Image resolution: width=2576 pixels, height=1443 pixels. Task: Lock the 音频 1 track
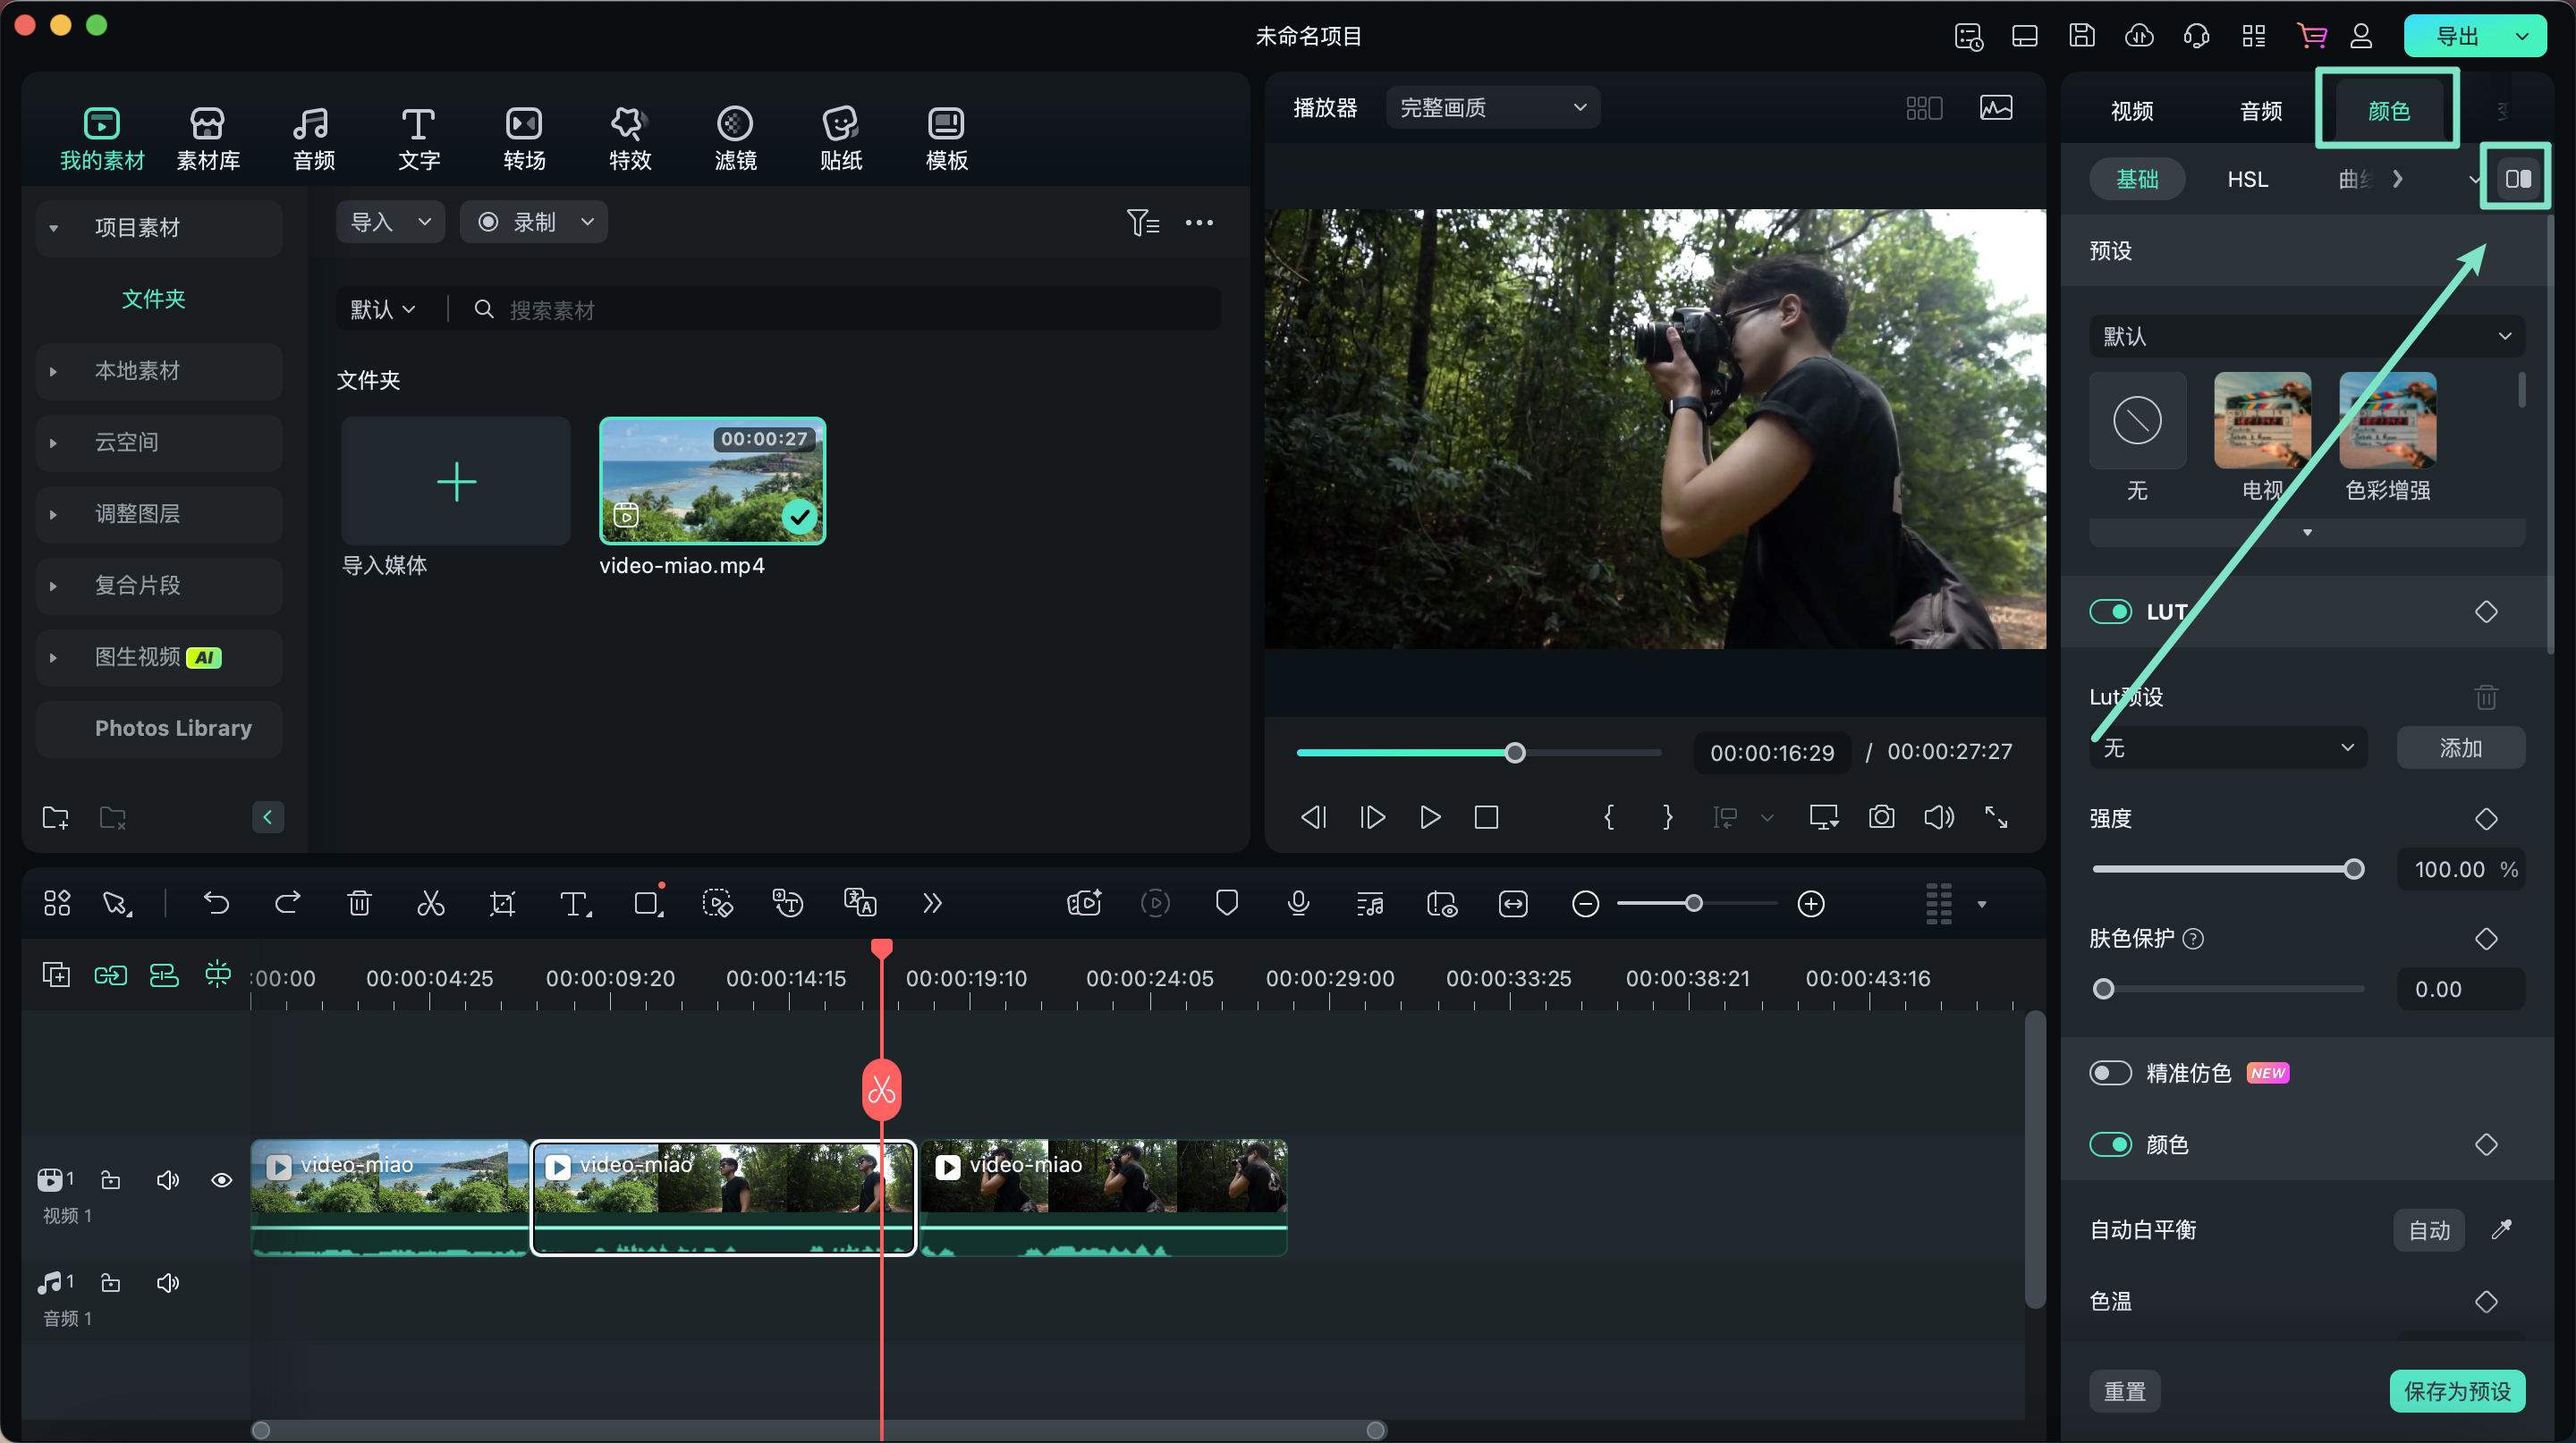(x=111, y=1282)
